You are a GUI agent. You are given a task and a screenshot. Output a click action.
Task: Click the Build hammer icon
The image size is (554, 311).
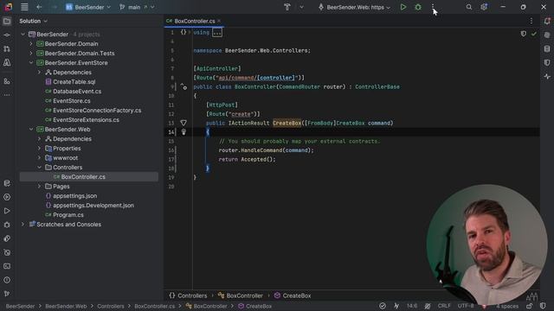click(x=287, y=7)
